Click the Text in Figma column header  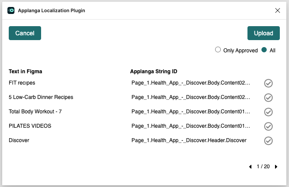(x=25, y=71)
